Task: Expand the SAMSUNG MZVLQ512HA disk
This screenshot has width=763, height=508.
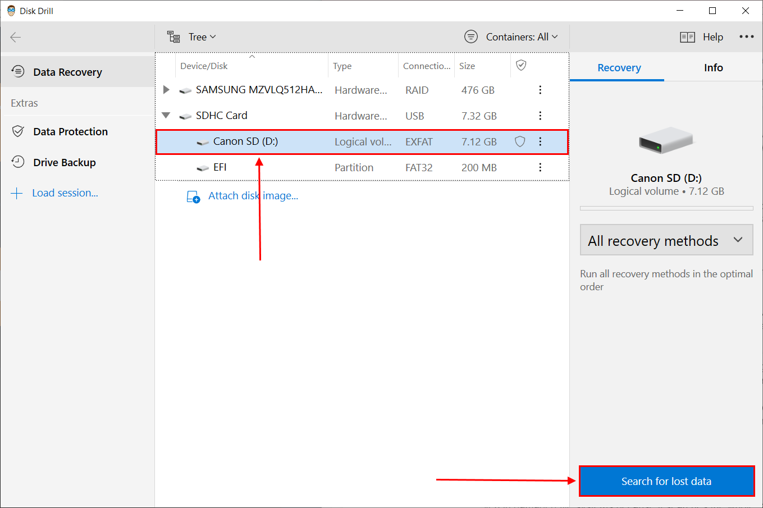Action: click(x=166, y=90)
